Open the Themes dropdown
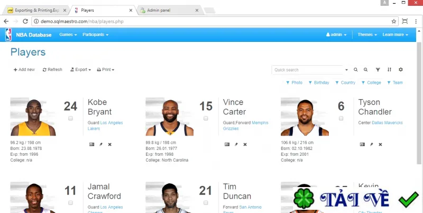The height and width of the screenshot is (213, 423). coord(367,34)
